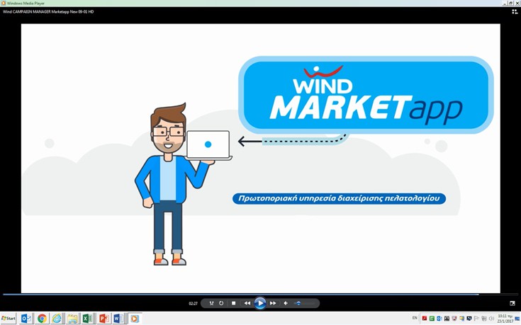Enter full screen mode

(x=512, y=304)
